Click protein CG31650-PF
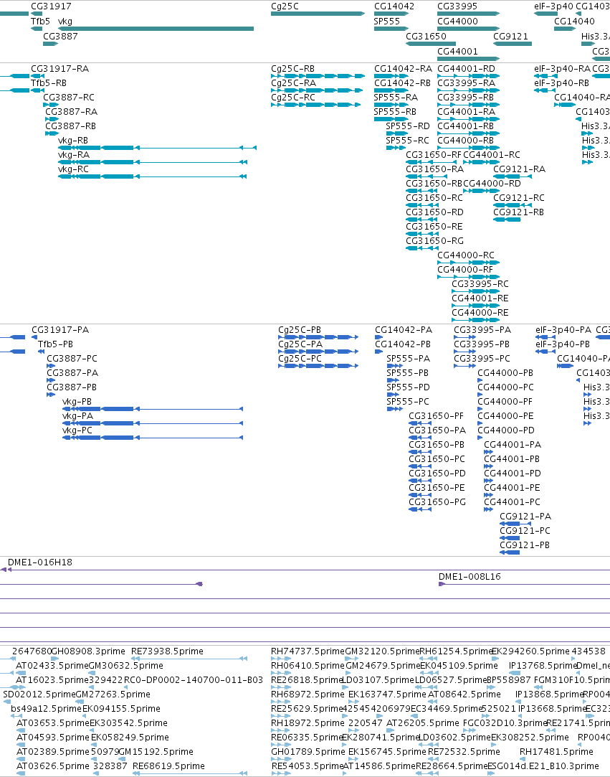This screenshot has width=610, height=777. [x=437, y=416]
